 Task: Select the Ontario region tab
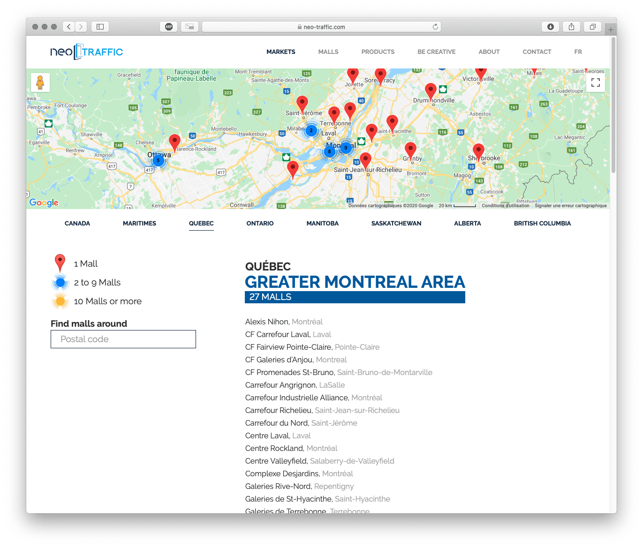point(260,224)
